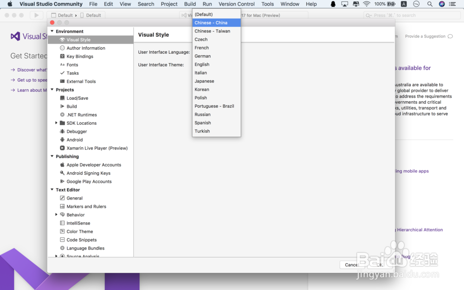The image size is (464, 290).
Task: Collapse the Text Editor section
Action: [52, 190]
